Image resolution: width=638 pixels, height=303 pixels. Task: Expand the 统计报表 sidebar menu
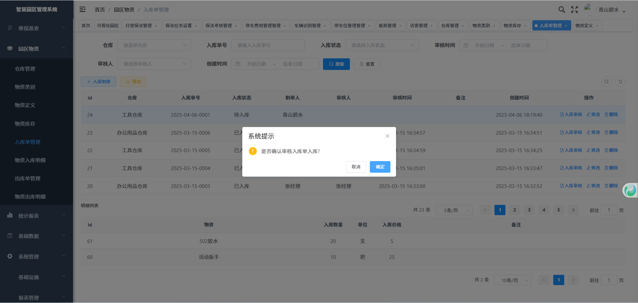click(37, 216)
